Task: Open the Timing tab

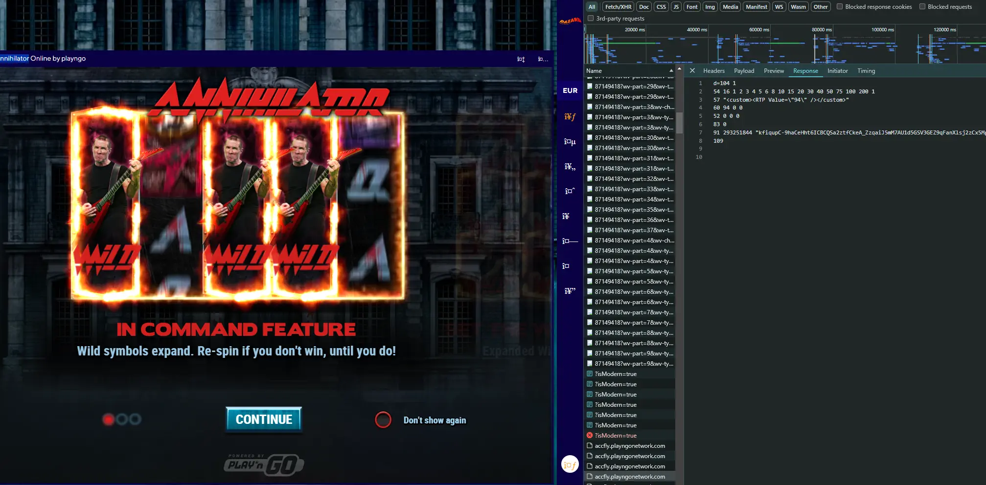Action: (866, 71)
